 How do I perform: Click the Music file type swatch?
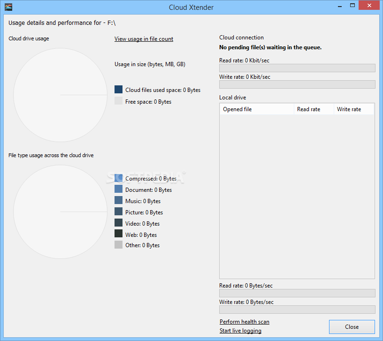pos(118,200)
